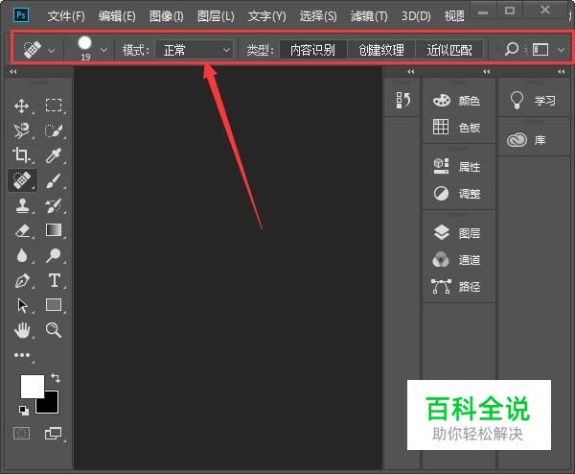This screenshot has width=575, height=474.
Task: Select the Horizontal Type tool
Action: [55, 280]
